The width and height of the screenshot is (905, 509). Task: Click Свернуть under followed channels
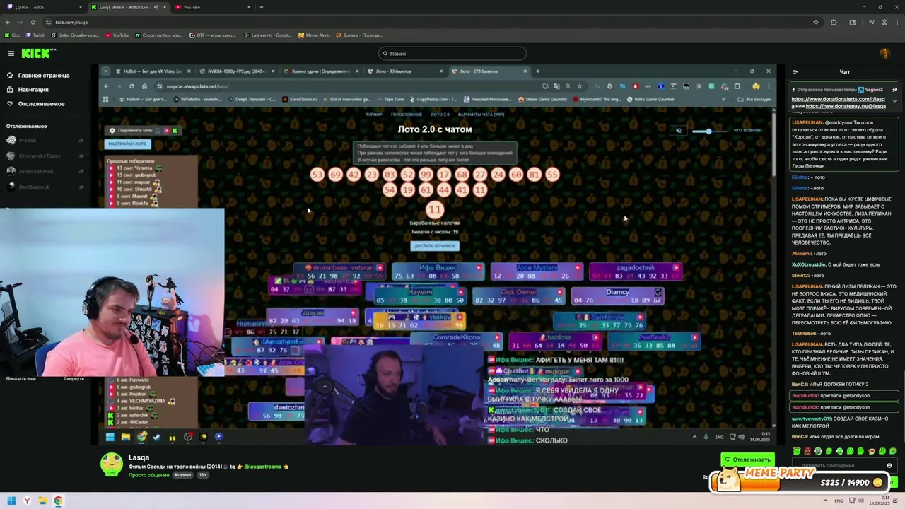tap(74, 378)
